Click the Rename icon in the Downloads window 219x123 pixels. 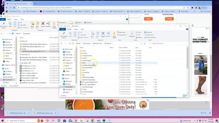point(48,24)
